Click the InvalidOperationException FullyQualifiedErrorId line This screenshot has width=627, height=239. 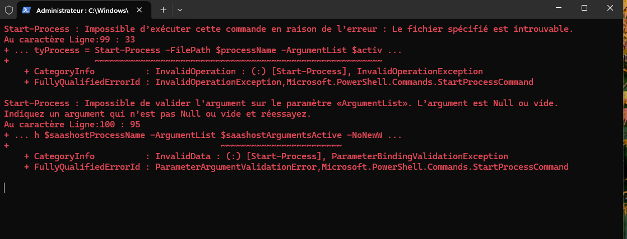coord(278,82)
